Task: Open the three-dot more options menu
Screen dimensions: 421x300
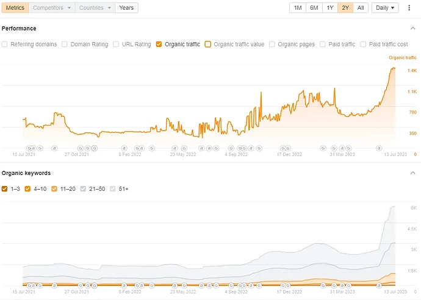Action: [x=409, y=8]
